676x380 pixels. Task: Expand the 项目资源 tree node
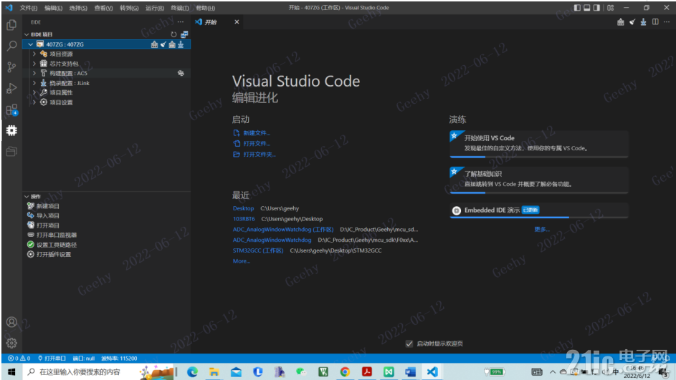click(34, 54)
